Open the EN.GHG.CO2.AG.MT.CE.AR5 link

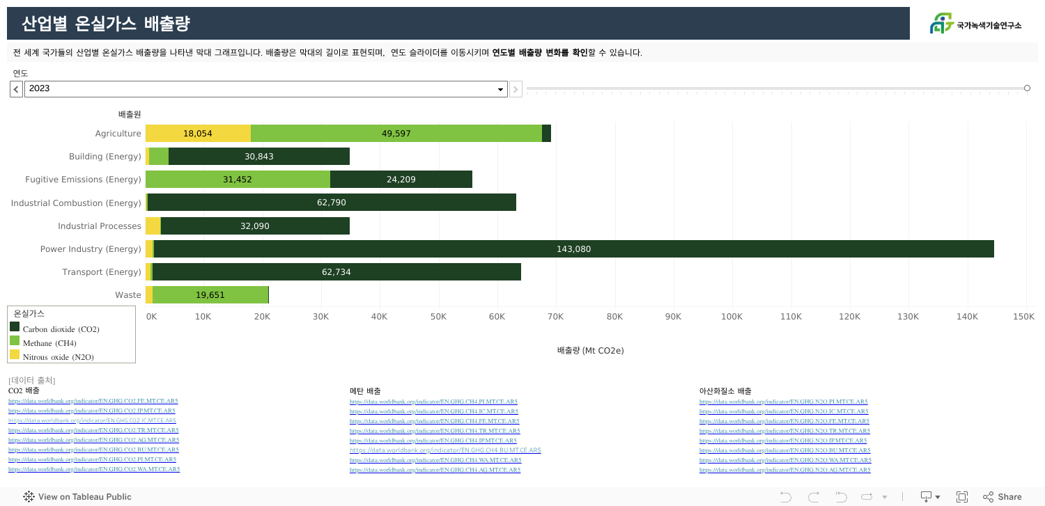pos(93,440)
